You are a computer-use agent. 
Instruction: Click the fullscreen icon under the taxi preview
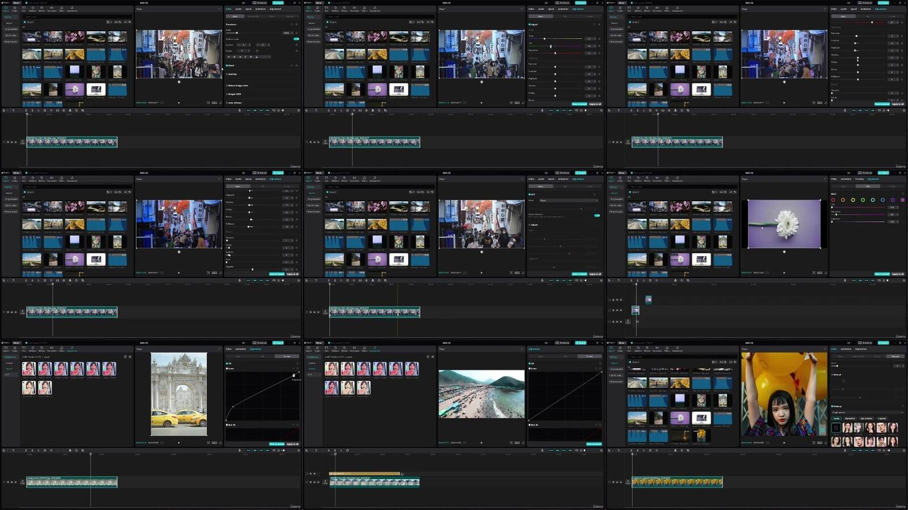click(x=220, y=442)
